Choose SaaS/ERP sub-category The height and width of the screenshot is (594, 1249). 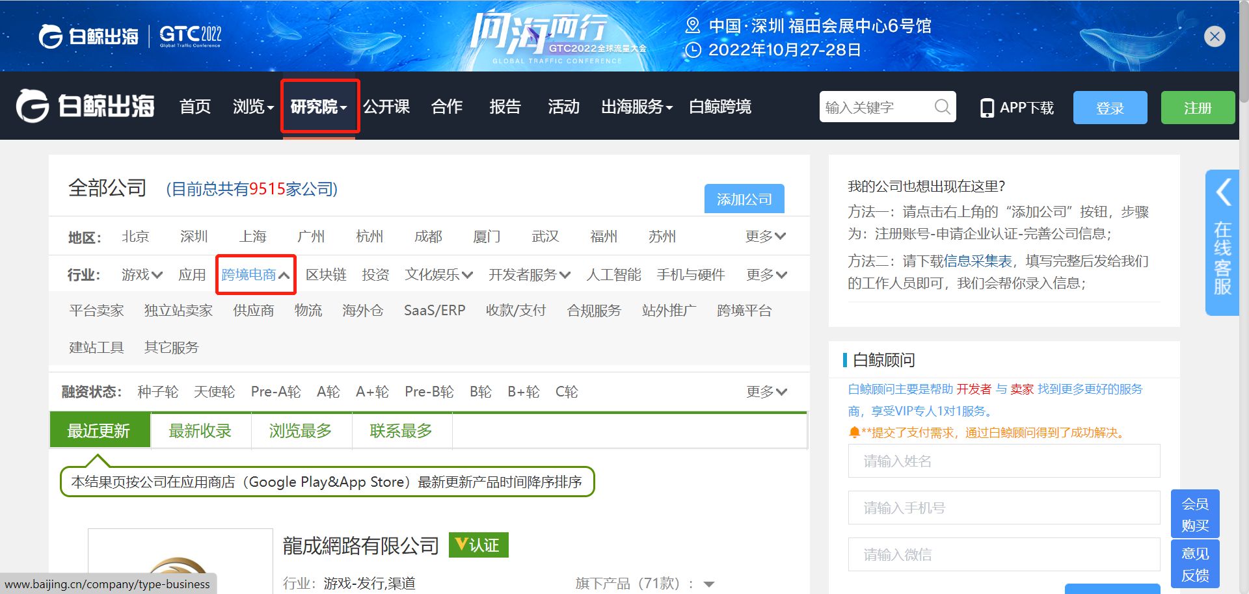tap(435, 311)
